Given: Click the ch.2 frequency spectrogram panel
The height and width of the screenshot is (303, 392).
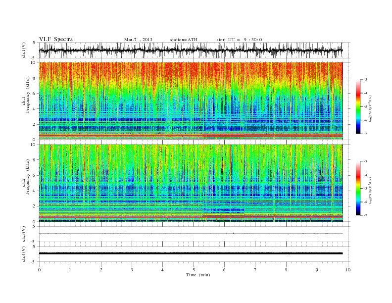Looking at the screenshot, I should click(191, 183).
